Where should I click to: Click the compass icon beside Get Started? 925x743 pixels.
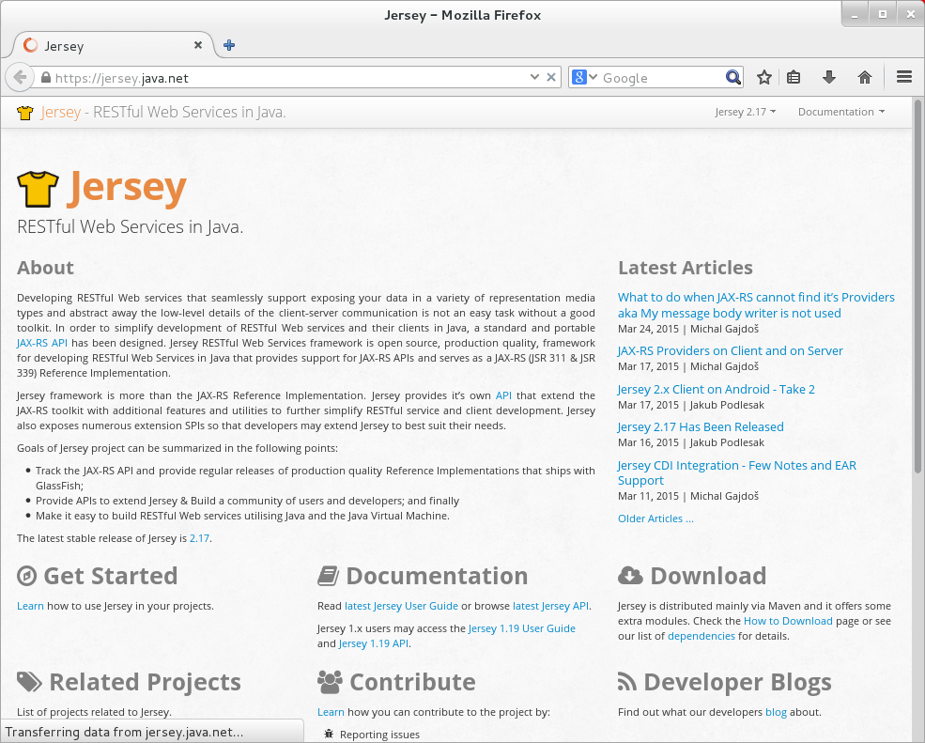[26, 576]
